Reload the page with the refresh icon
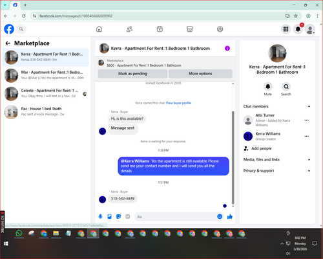The image size is (323, 259). [24, 16]
